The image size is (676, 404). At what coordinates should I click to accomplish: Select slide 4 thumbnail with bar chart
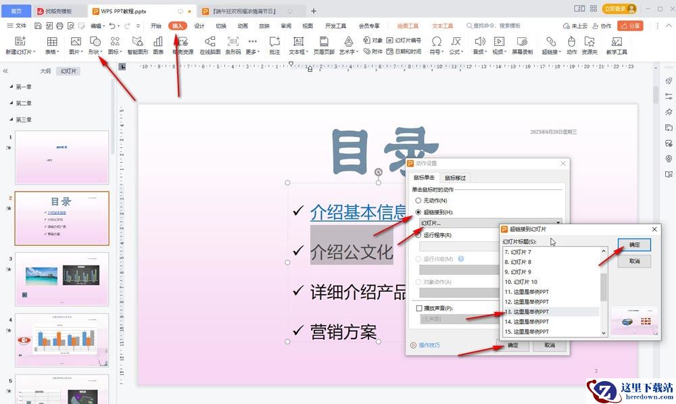coord(62,340)
